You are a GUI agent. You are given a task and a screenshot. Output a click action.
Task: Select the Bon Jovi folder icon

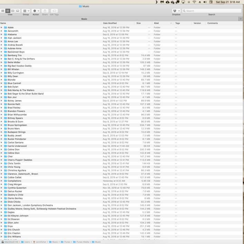point(6,97)
